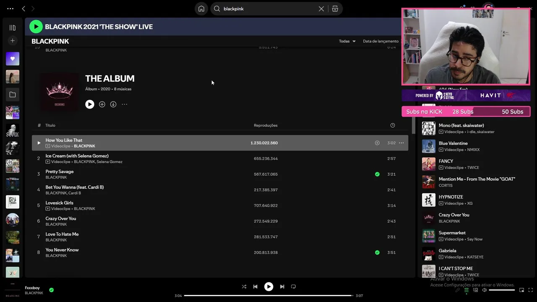Screen dimensions: 537x302
Task: Open the Todas filter dropdown
Action: point(347,41)
